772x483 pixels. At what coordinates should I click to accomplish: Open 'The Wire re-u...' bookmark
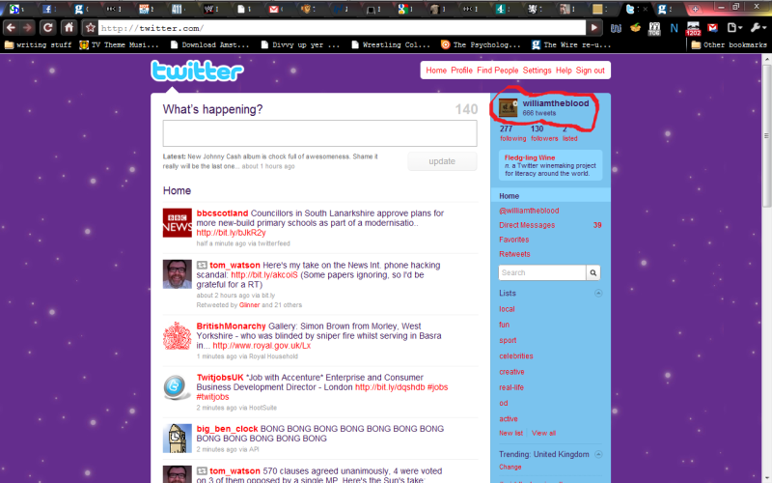click(571, 44)
